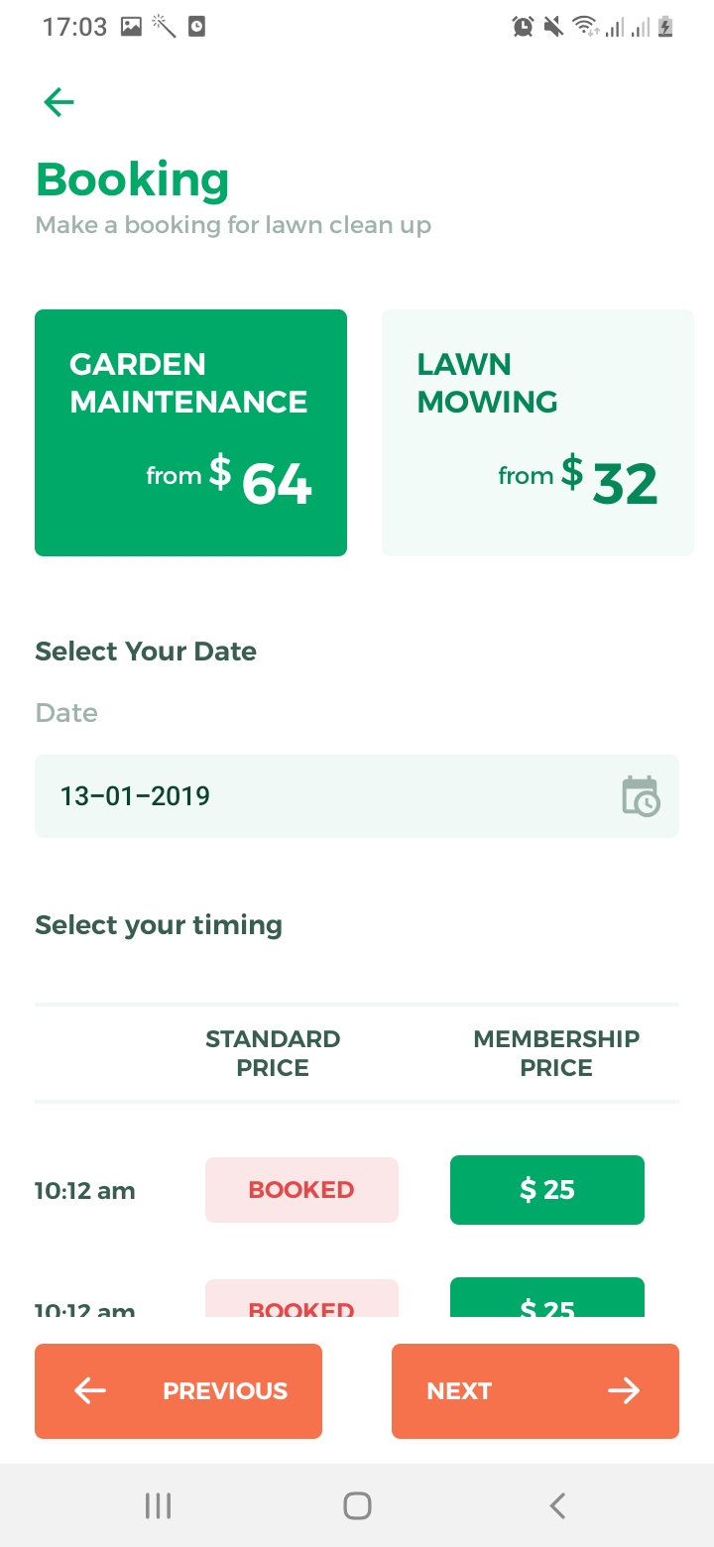Choose second $25 membership price slot

click(x=546, y=1300)
